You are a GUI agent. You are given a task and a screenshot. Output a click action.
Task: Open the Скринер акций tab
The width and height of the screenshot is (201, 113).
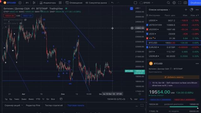click(x=12, y=105)
